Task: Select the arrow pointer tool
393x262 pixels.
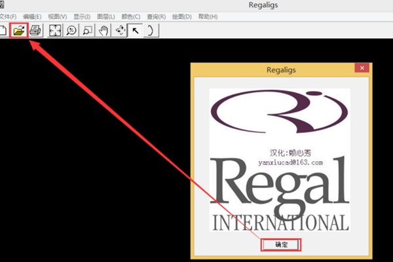Action: coord(135,30)
